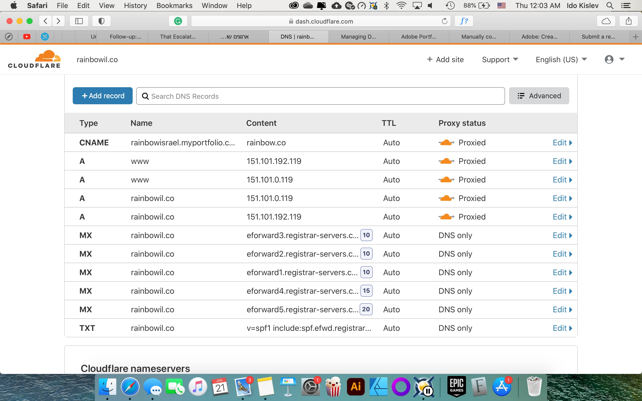Open Adobe Illustrator from the dock

(x=356, y=386)
